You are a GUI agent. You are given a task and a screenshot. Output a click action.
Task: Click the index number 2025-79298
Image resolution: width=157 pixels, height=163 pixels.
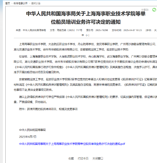(x=101, y=30)
